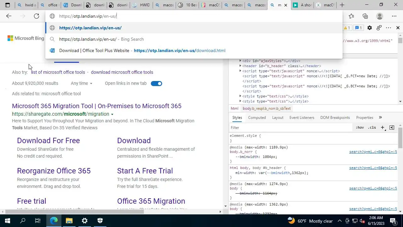Add a new browser tab with plus icon

click(x=342, y=5)
